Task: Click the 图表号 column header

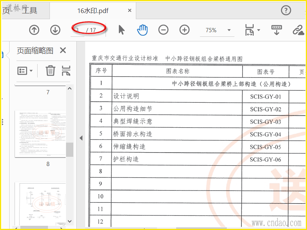Action: click(x=266, y=72)
